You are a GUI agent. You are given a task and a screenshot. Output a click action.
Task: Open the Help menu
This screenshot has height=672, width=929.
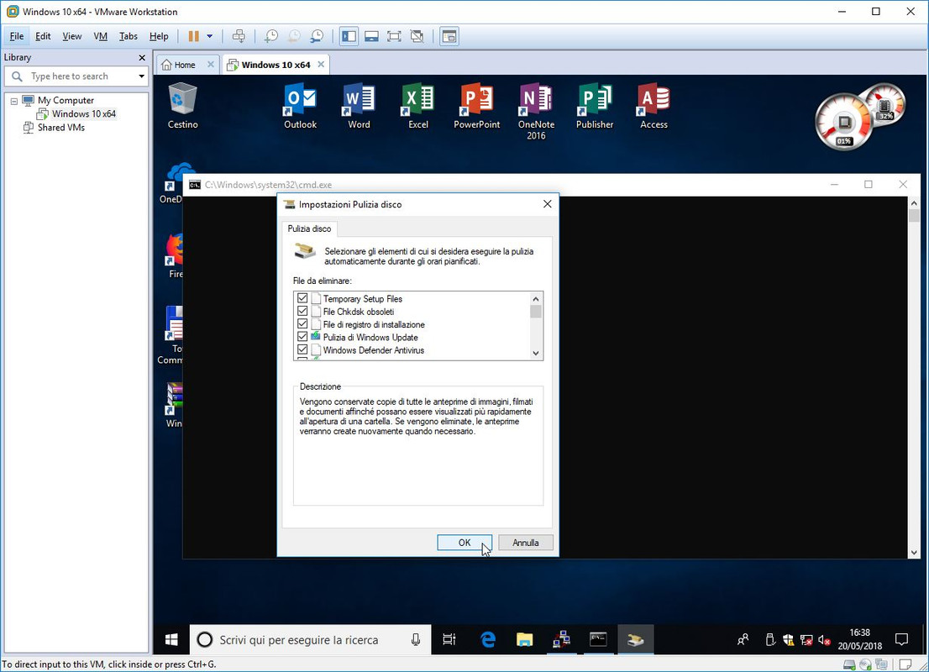(x=158, y=36)
